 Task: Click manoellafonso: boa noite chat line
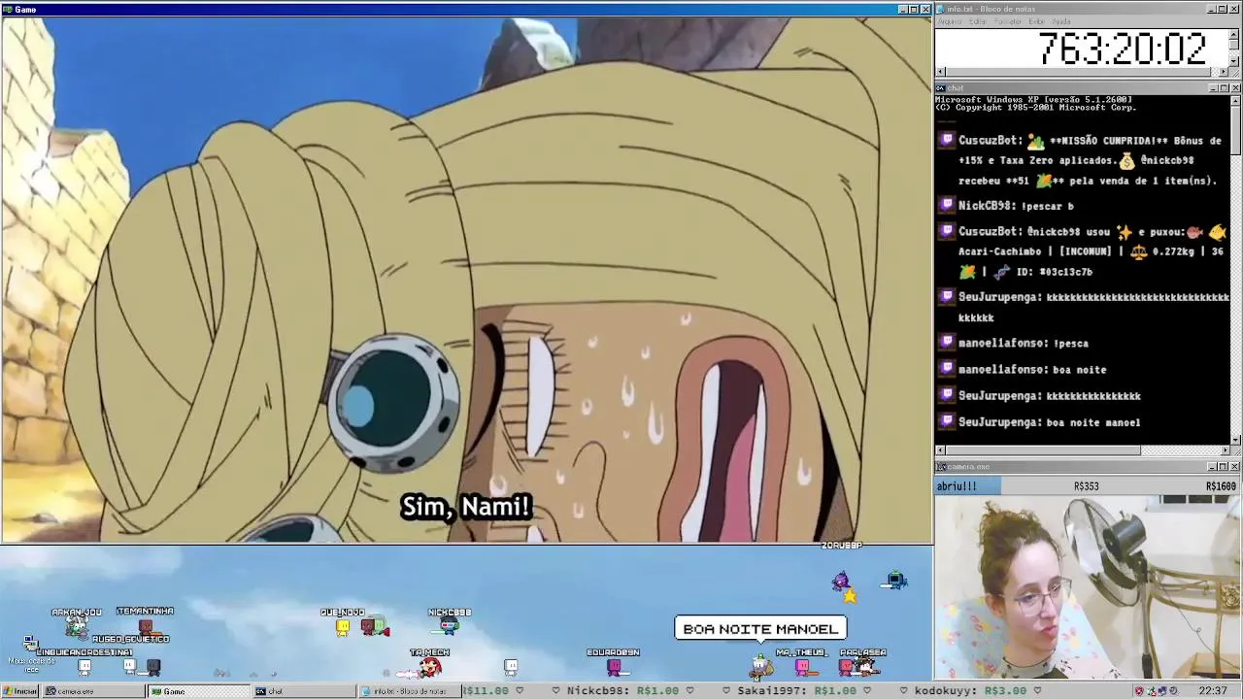(1032, 370)
